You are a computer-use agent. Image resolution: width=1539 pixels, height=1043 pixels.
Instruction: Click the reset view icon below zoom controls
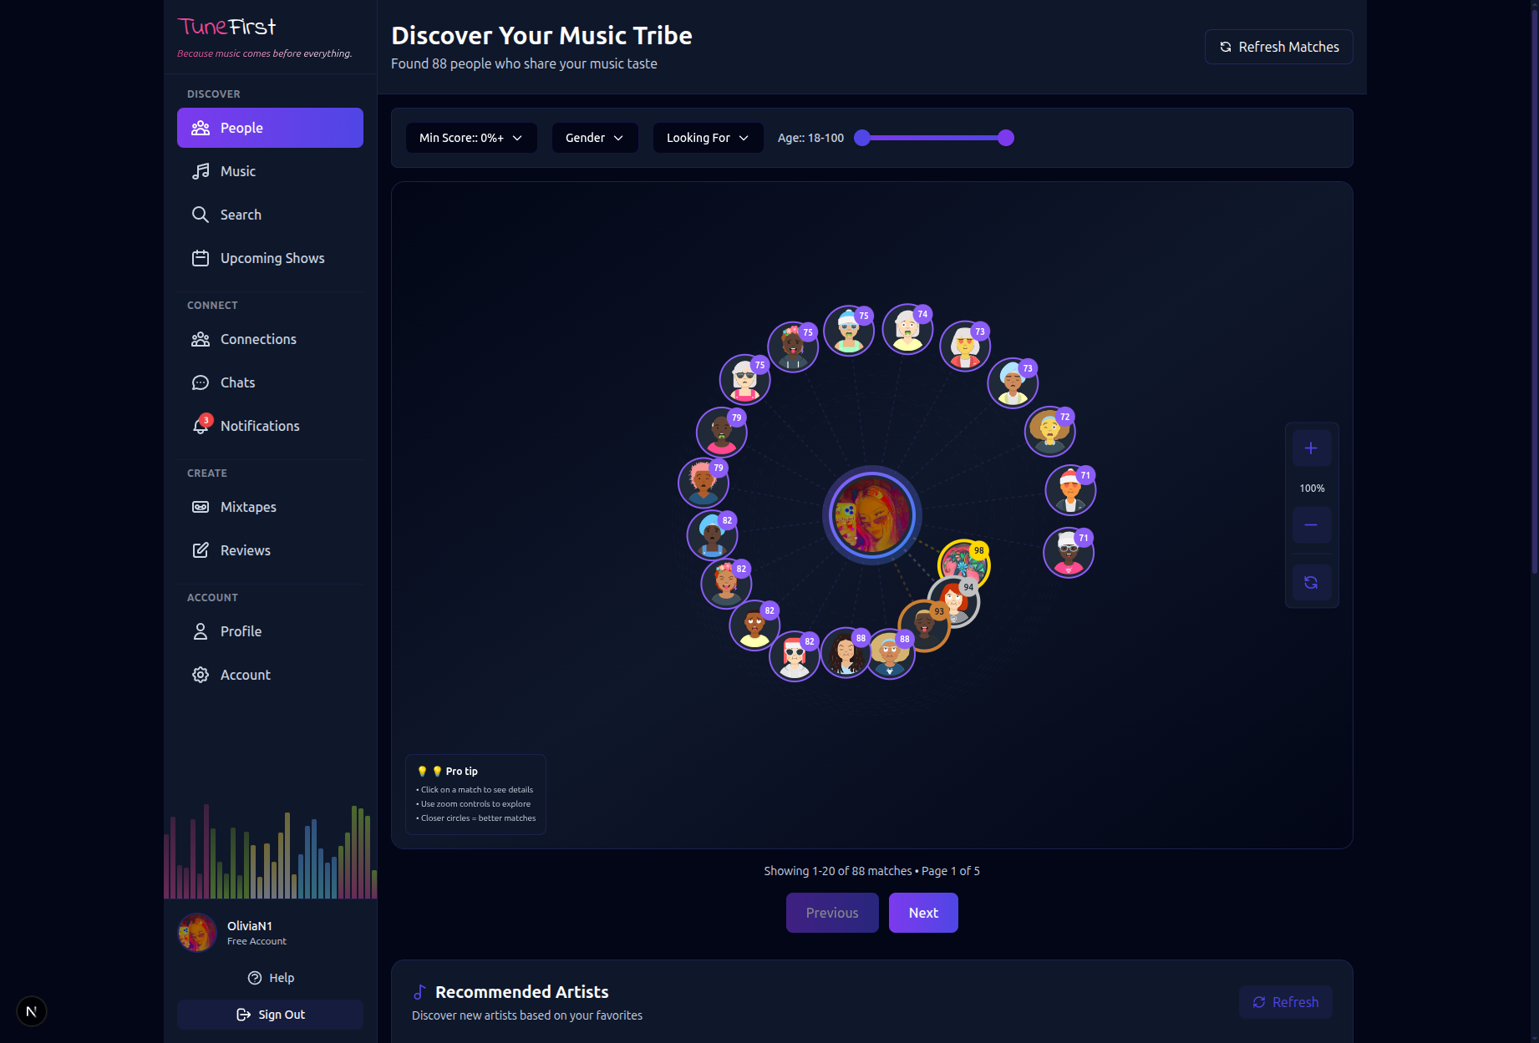(x=1312, y=582)
